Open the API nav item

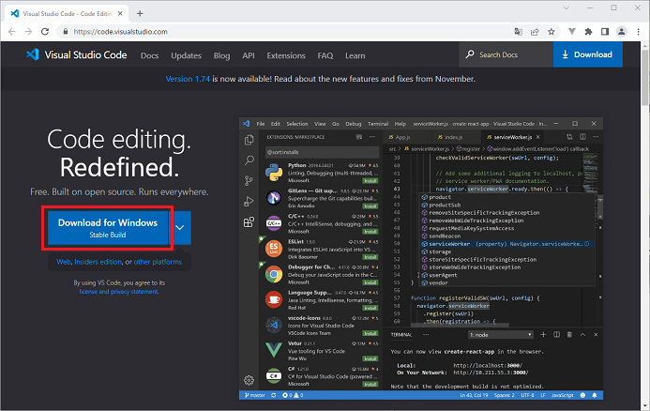[x=249, y=55]
